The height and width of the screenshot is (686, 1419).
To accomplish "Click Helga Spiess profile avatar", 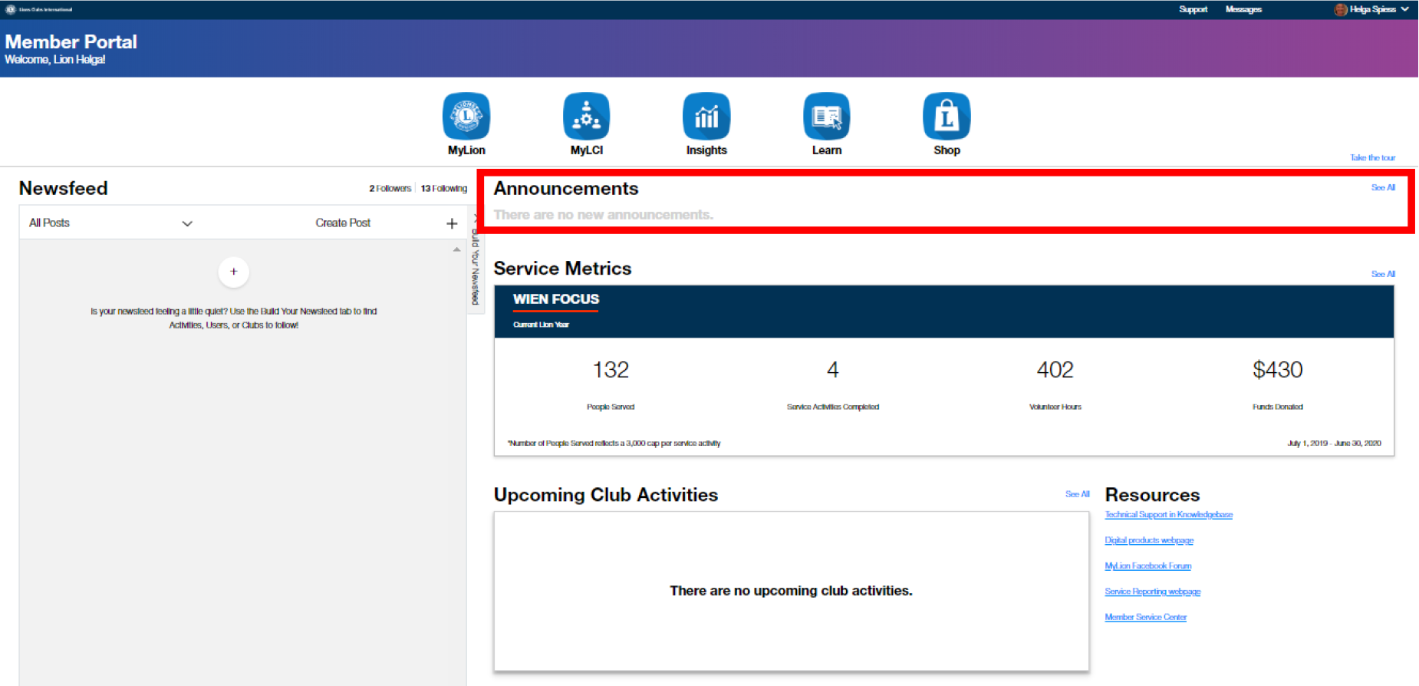I will 1340,9.
